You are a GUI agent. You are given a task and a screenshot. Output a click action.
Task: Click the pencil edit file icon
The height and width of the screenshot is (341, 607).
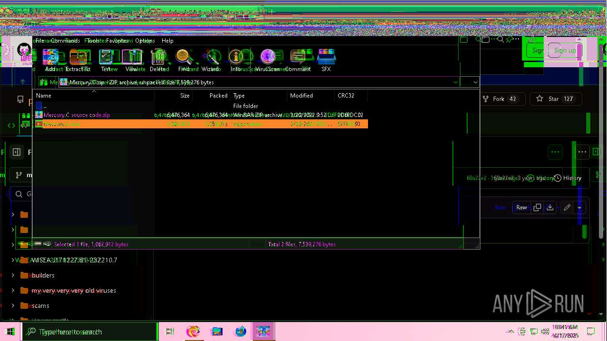click(x=567, y=207)
